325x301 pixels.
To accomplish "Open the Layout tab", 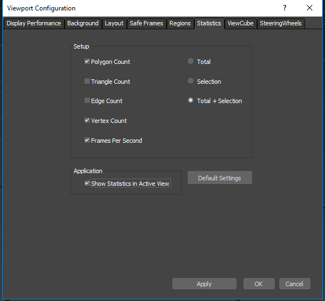I will point(114,23).
